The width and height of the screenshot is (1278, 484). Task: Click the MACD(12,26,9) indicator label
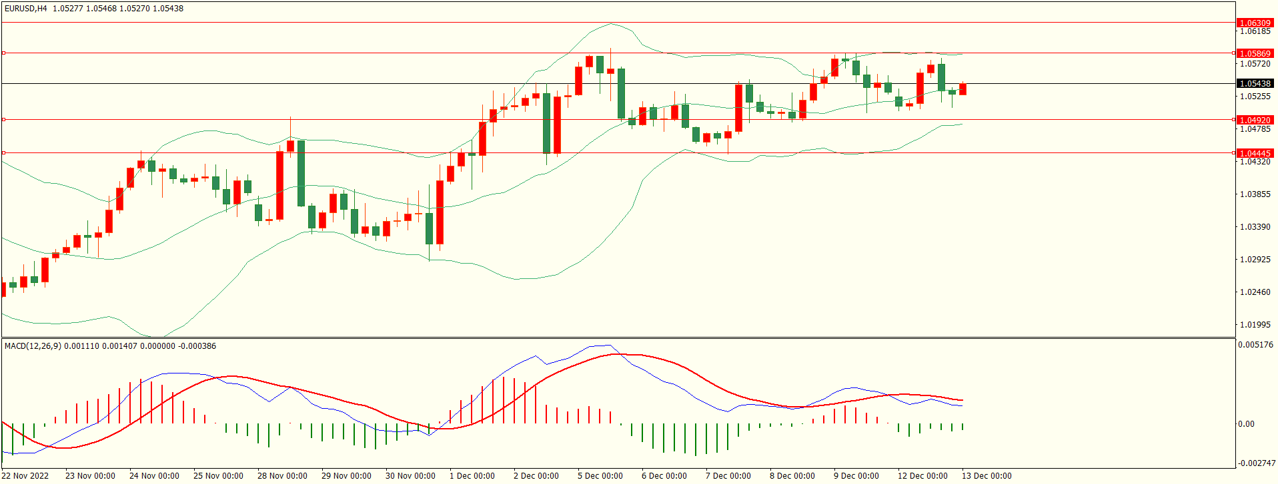[x=33, y=346]
